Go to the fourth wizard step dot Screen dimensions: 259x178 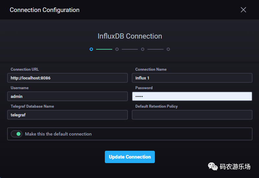click(x=168, y=49)
